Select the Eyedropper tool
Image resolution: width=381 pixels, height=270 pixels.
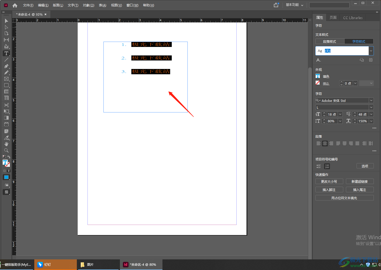click(6, 138)
